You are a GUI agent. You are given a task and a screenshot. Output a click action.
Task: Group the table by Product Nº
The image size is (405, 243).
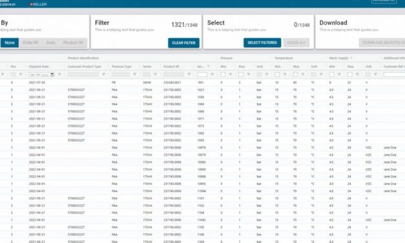(x=74, y=43)
